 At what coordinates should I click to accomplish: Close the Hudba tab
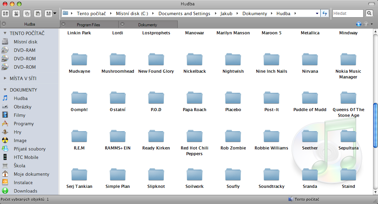coord(4,24)
